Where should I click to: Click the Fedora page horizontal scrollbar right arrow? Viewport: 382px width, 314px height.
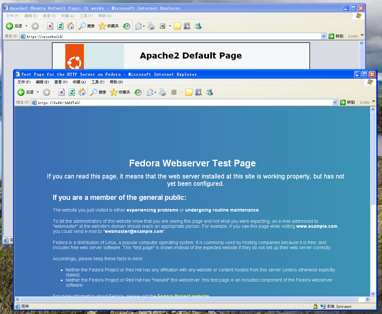pyautogui.click(x=368, y=299)
